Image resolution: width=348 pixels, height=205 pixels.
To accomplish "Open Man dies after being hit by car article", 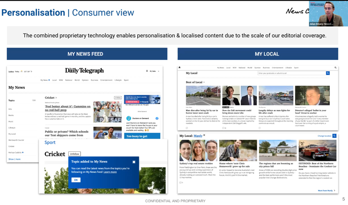I will (202, 111).
